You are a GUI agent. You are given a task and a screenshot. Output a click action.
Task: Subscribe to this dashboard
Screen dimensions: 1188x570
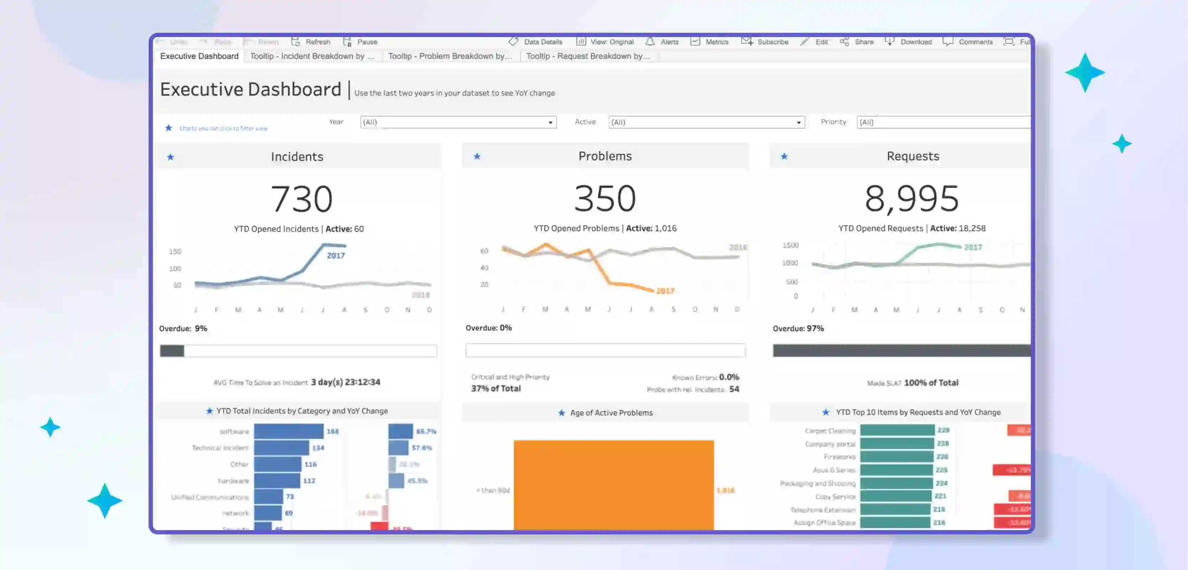click(x=765, y=42)
